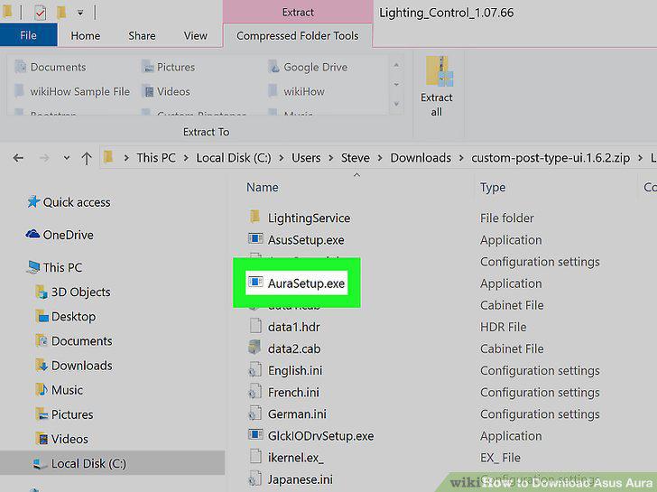657x492 pixels.
Task: Open Customize Quick Access Toolbar dropdown
Action: (80, 13)
